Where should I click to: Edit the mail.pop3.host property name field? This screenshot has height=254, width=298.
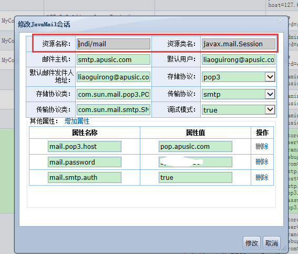[85, 146]
